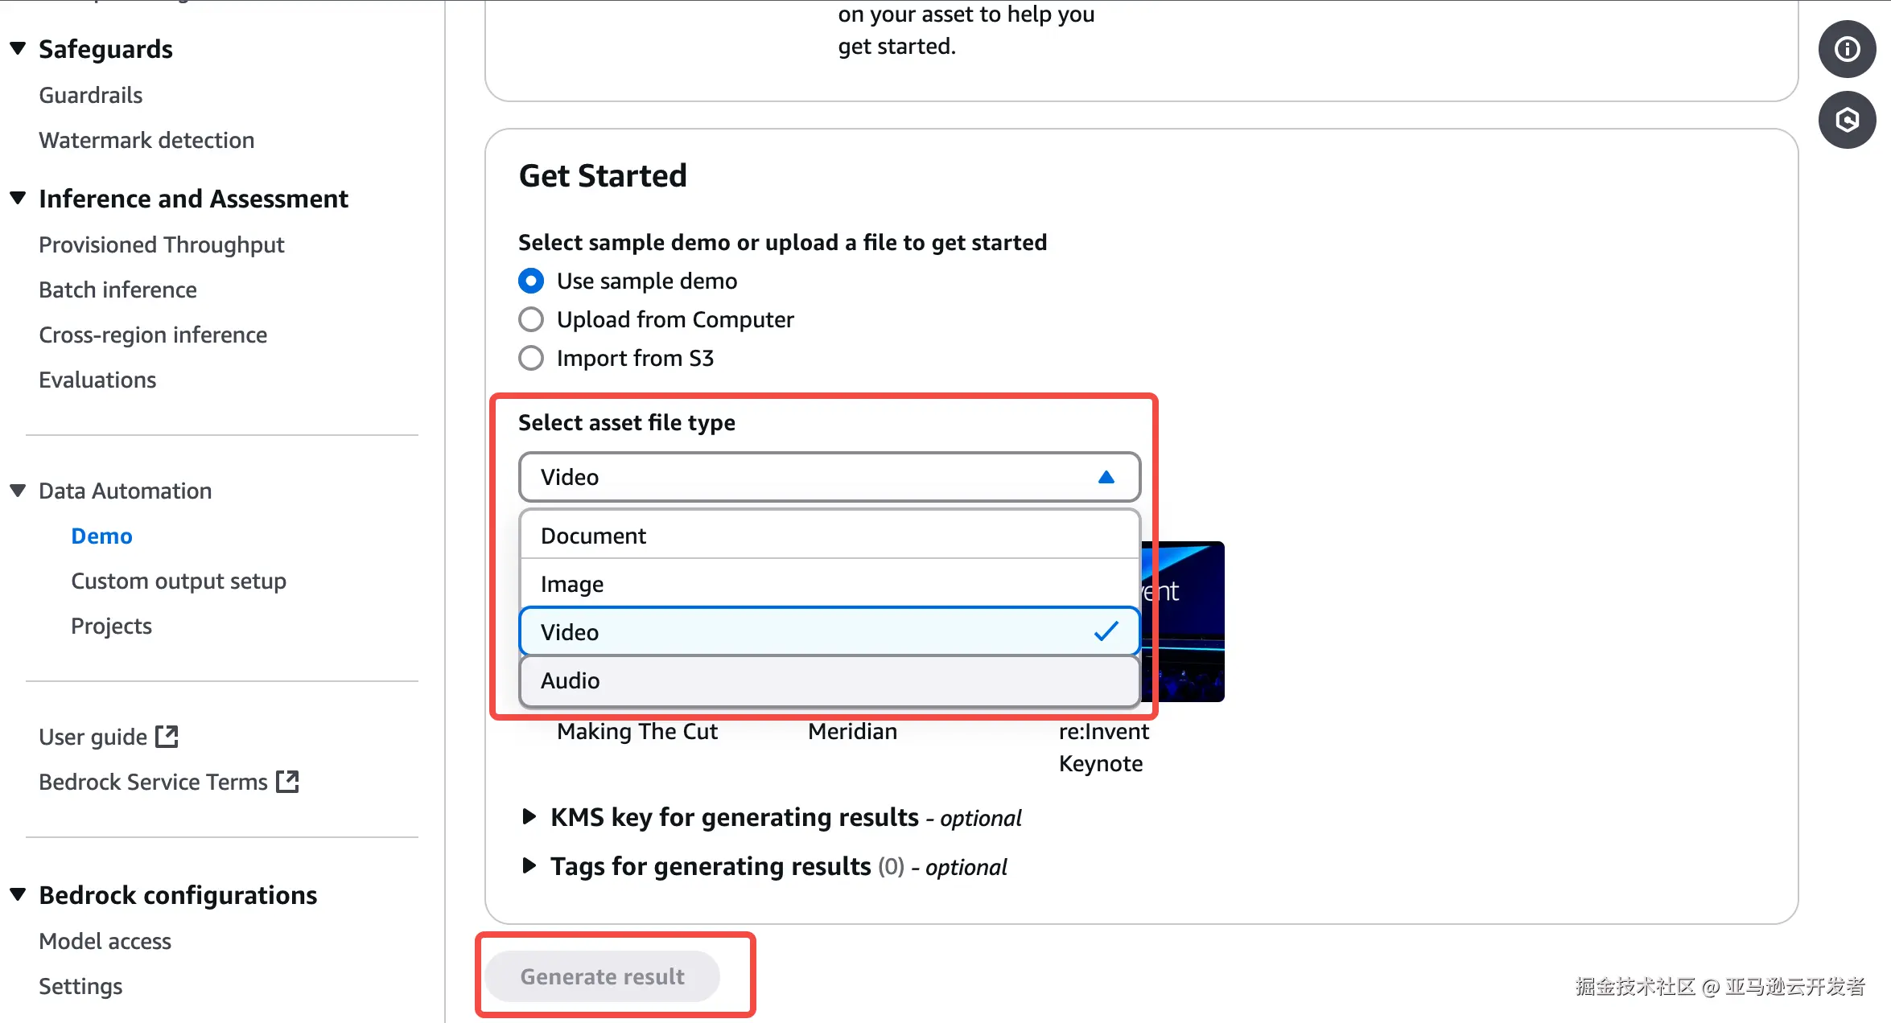This screenshot has width=1891, height=1023.
Task: Click User guide external link icon
Action: (167, 736)
